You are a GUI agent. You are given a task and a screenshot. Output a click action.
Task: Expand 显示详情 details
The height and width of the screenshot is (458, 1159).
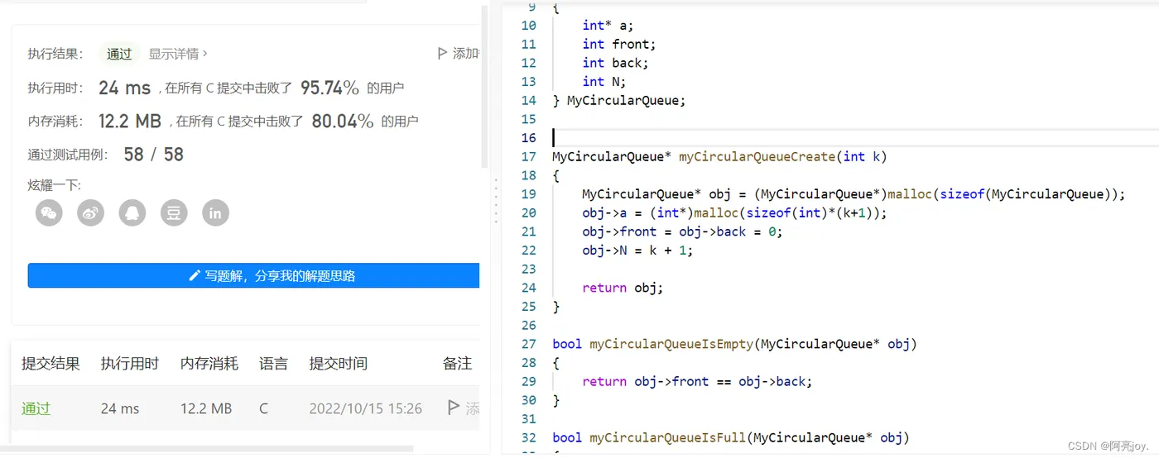point(178,54)
